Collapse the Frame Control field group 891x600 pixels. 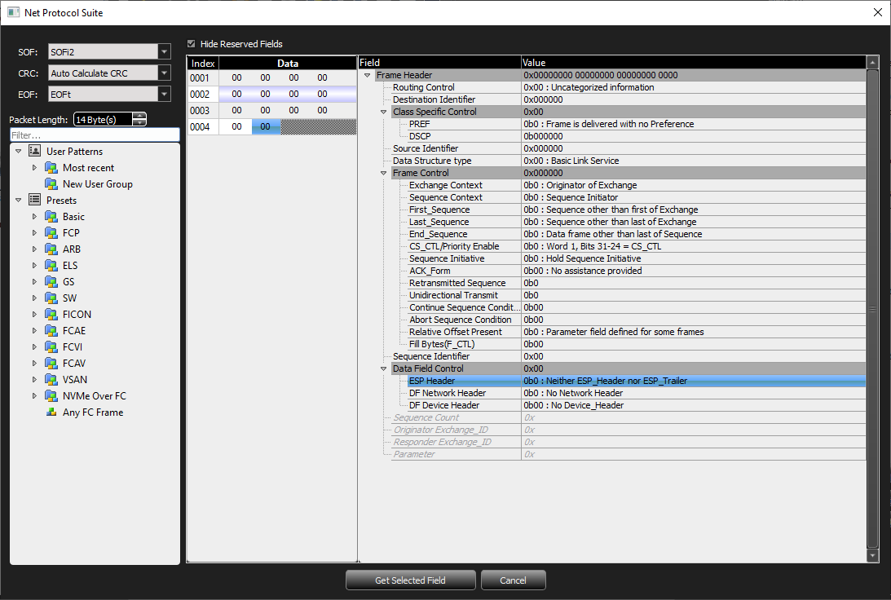point(384,173)
